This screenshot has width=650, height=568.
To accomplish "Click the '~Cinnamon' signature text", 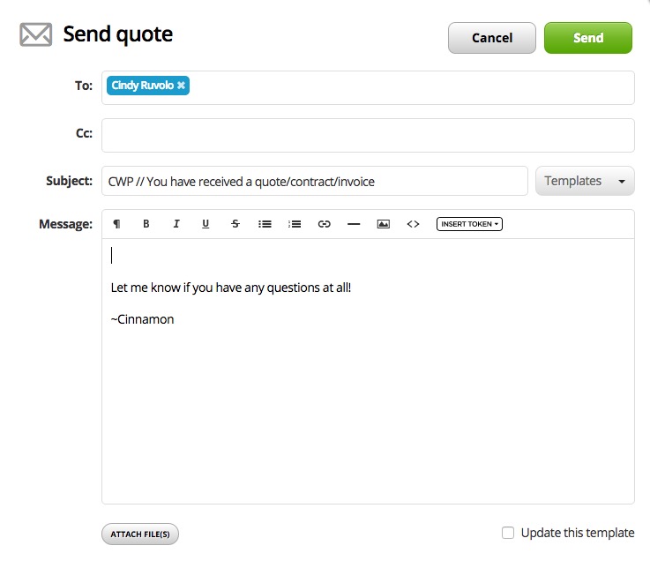I will 142,319.
